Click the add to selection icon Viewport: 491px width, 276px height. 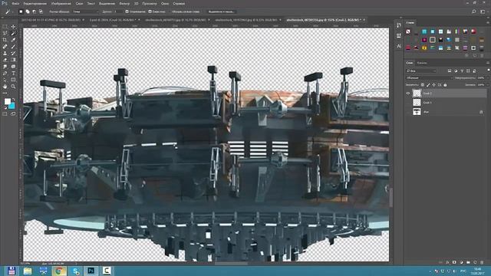pyautogui.click(x=28, y=11)
